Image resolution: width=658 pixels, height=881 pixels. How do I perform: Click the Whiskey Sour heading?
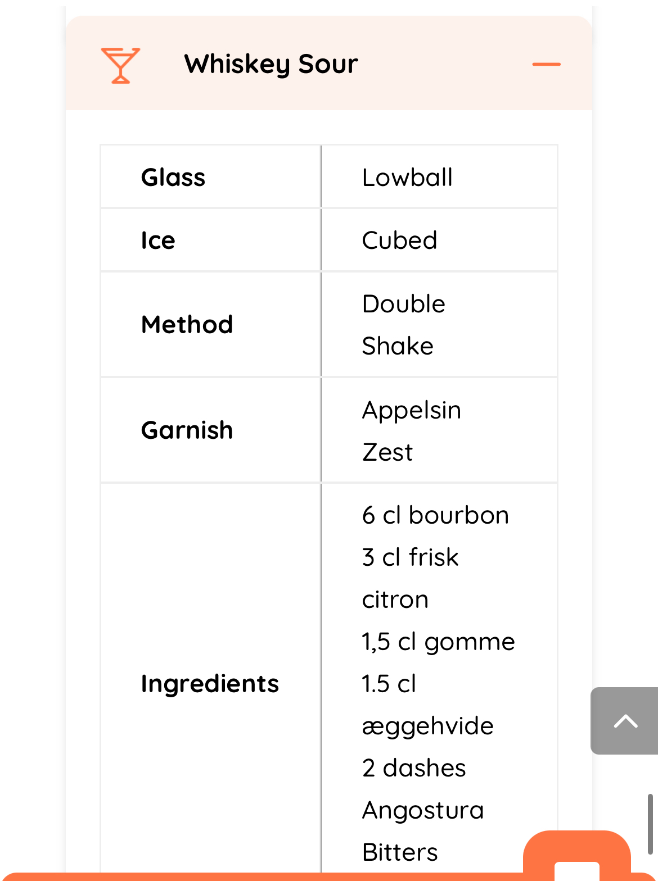click(x=271, y=64)
